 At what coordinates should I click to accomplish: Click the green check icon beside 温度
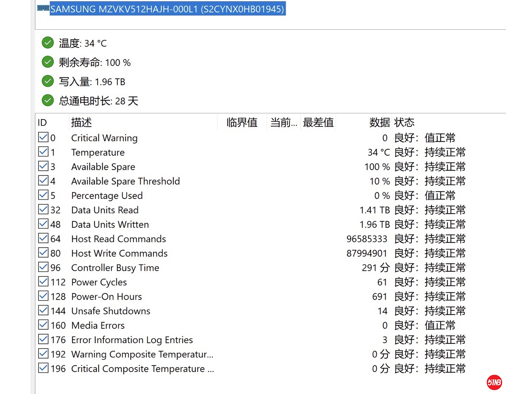pos(48,43)
